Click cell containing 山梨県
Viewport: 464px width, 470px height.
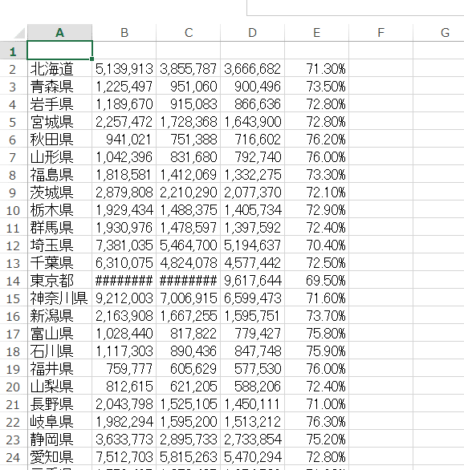click(59, 387)
